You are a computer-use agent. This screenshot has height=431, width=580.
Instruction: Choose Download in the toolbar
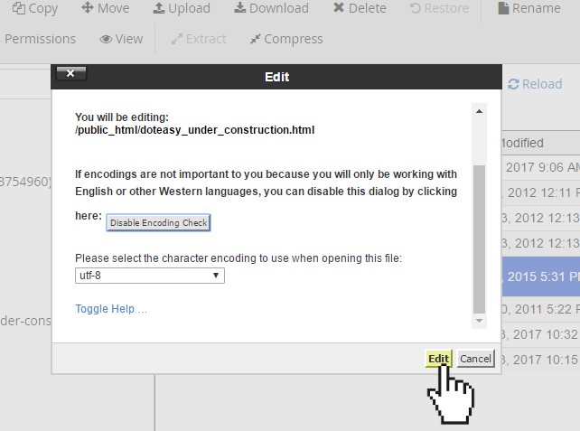point(271,8)
